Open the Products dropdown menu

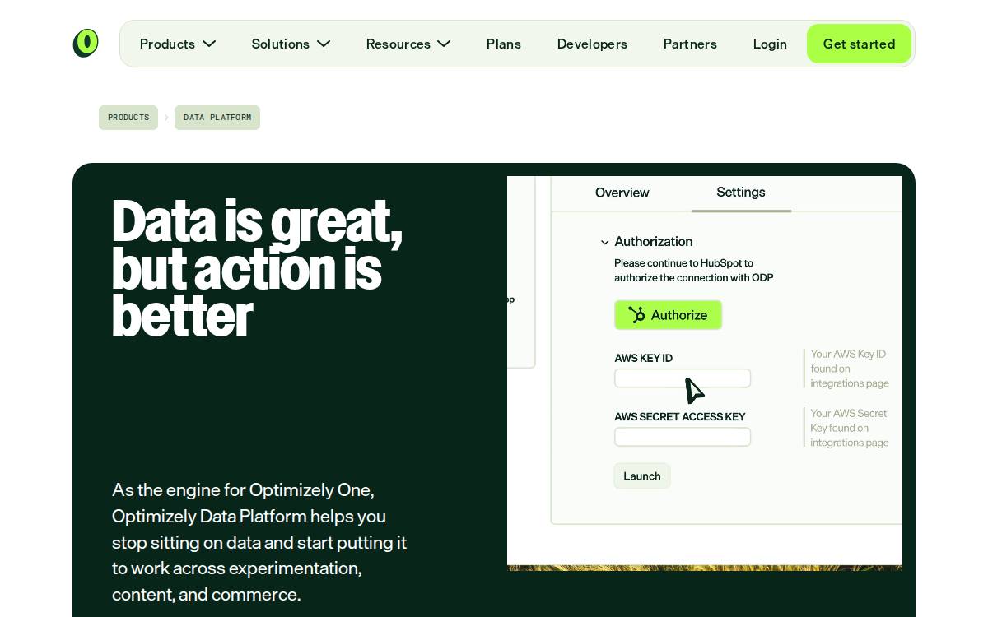click(x=178, y=44)
